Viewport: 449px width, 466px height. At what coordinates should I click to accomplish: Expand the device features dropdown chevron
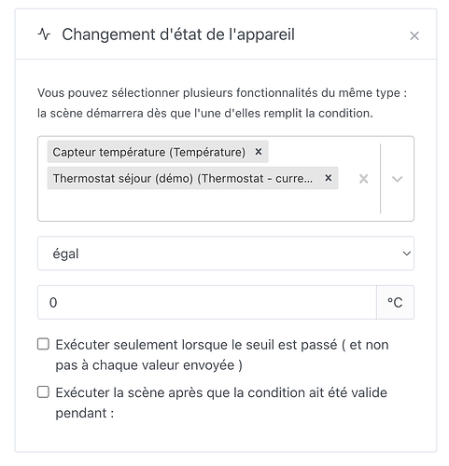click(x=397, y=179)
